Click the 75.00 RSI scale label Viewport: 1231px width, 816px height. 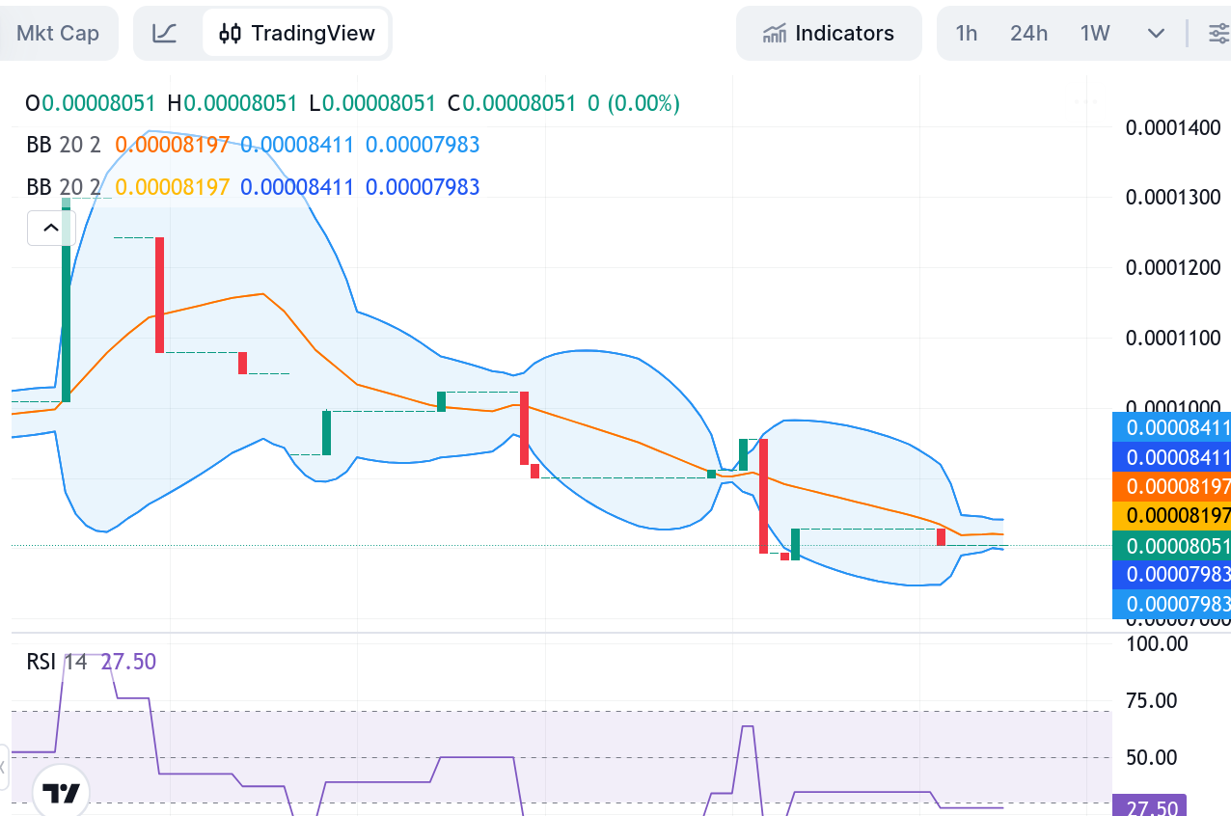coord(1152,700)
